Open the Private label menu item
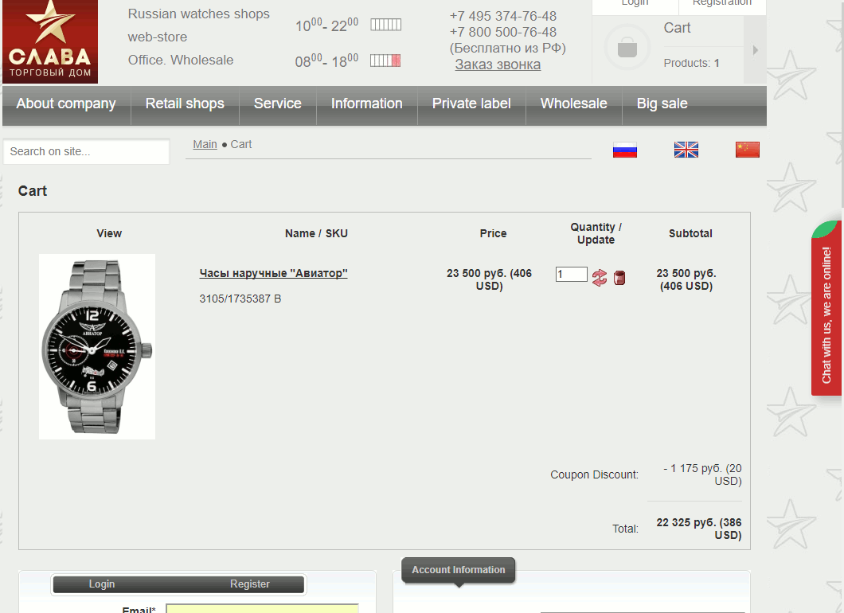Screen dimensions: 844x613 click(471, 103)
